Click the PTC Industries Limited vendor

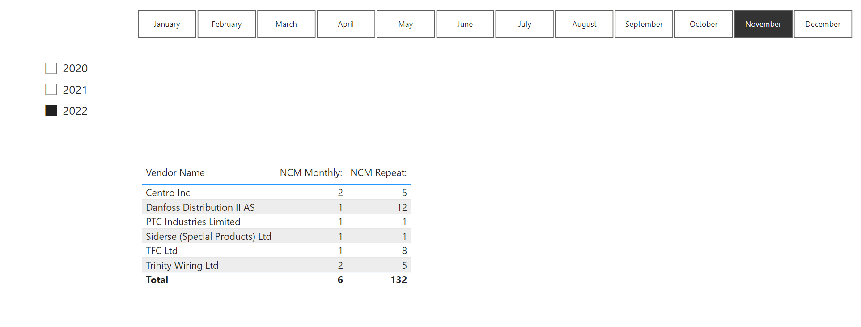pyautogui.click(x=193, y=222)
